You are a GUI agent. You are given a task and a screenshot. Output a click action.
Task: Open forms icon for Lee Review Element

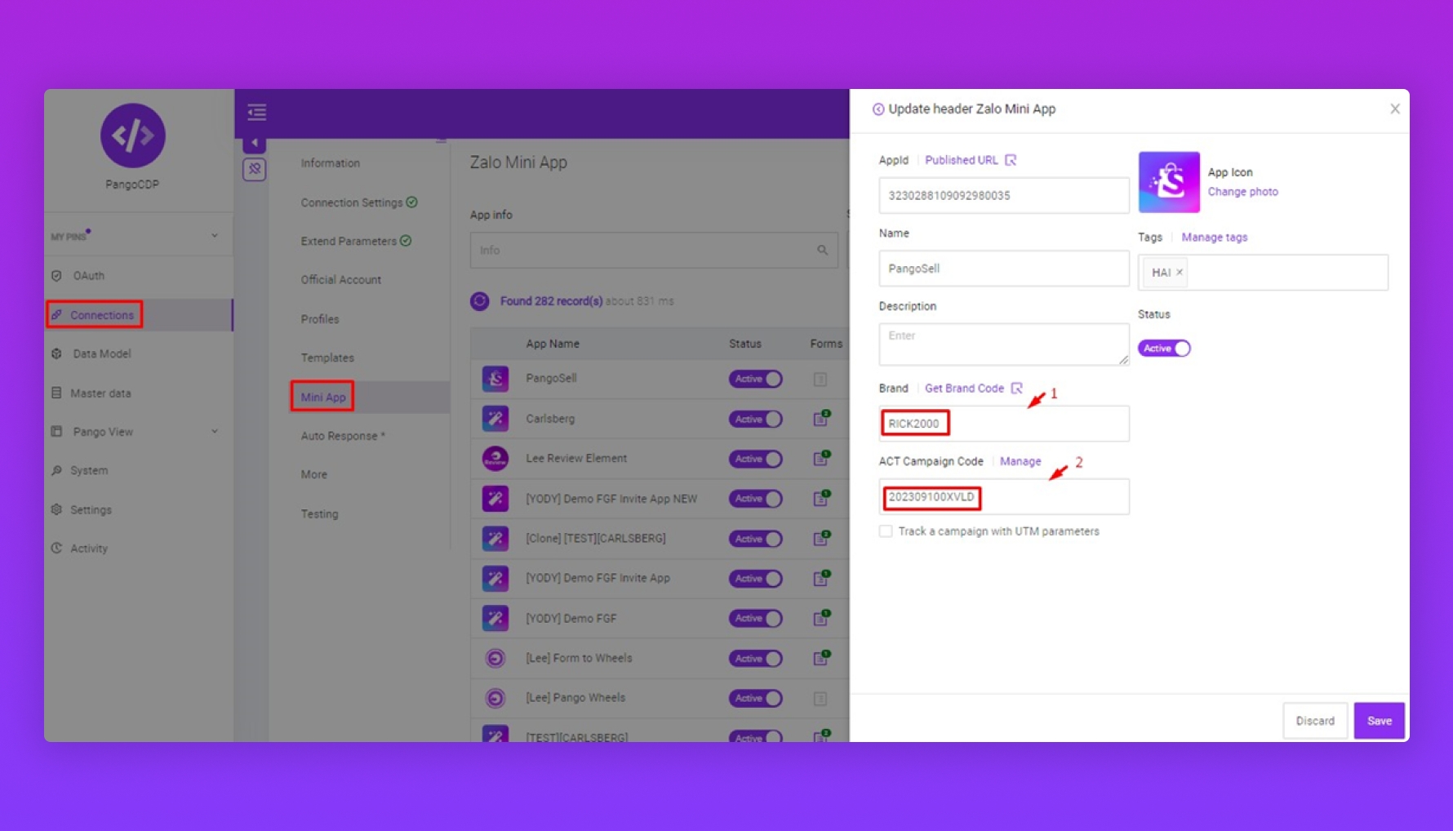point(821,459)
